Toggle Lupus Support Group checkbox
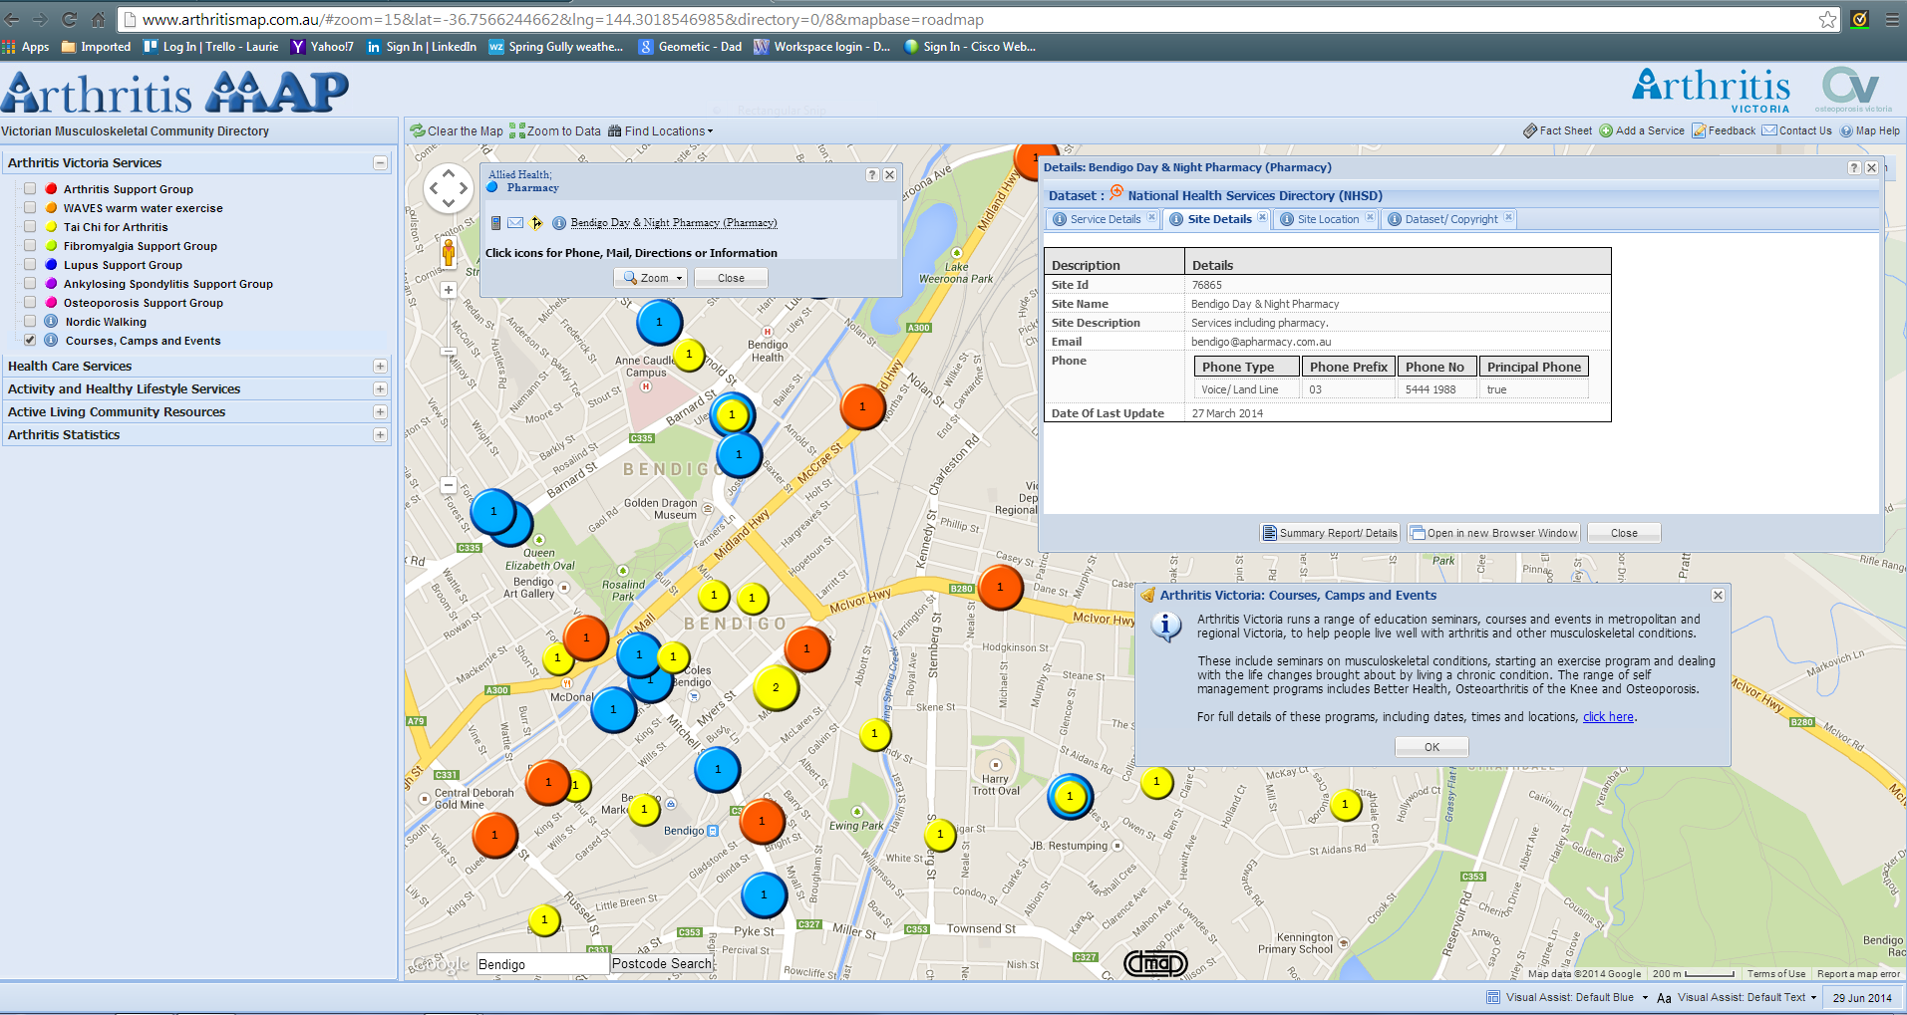1907x1015 pixels. tap(30, 264)
